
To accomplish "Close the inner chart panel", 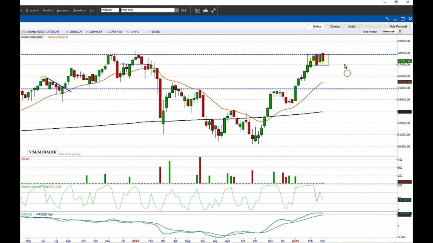I will point(410,19).
